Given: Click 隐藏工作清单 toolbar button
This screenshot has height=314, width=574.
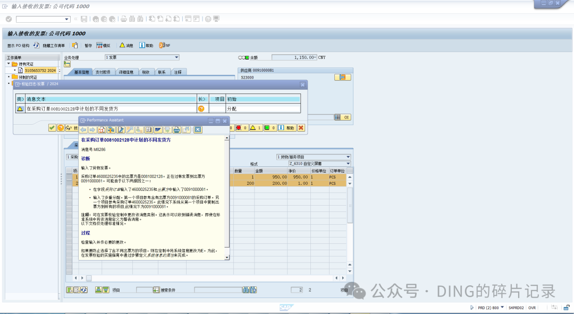Looking at the screenshot, I should (x=54, y=46).
